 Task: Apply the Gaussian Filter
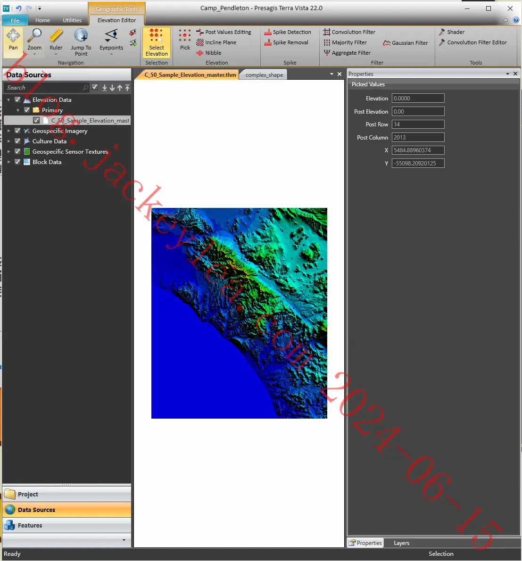(406, 43)
